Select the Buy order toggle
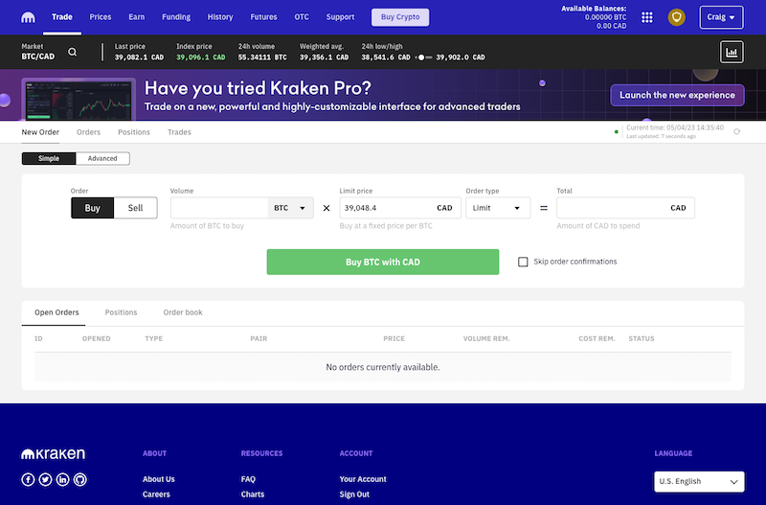The width and height of the screenshot is (766, 505). coord(92,208)
